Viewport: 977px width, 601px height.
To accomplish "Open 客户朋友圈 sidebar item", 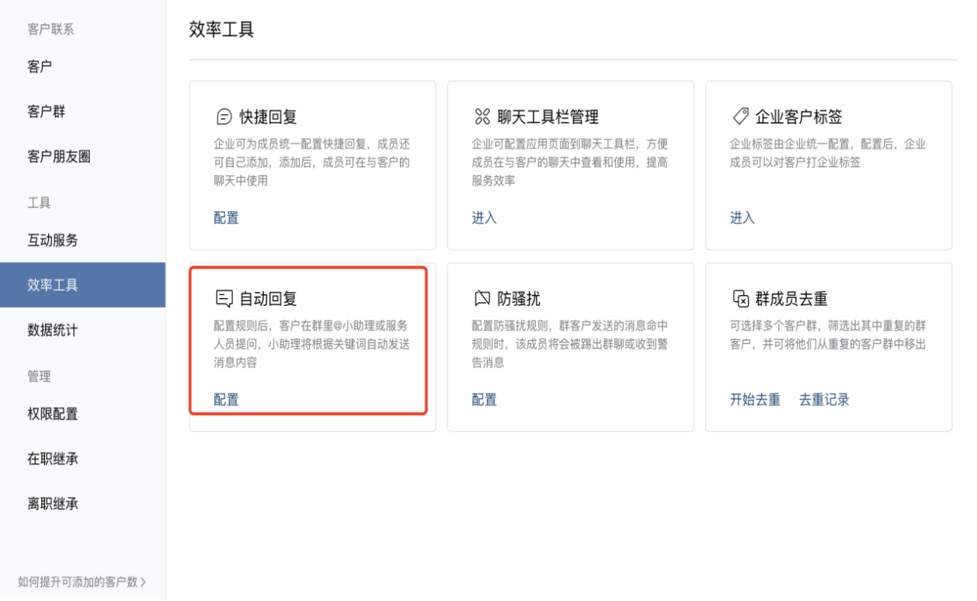I will [59, 157].
